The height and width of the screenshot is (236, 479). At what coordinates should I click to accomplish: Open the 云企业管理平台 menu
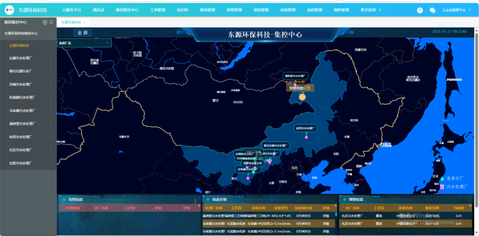pos(456,10)
